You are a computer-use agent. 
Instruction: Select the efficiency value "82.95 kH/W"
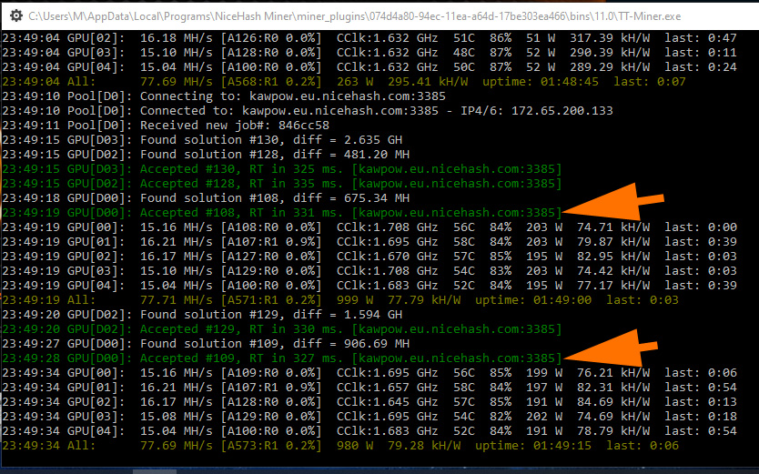tap(613, 256)
